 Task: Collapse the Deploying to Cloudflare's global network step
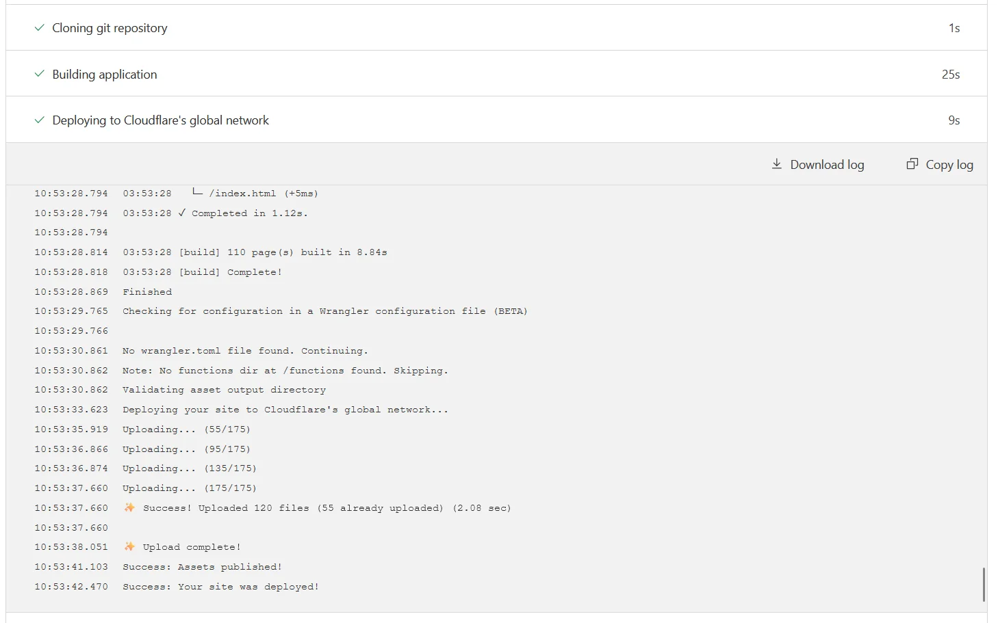(x=160, y=120)
